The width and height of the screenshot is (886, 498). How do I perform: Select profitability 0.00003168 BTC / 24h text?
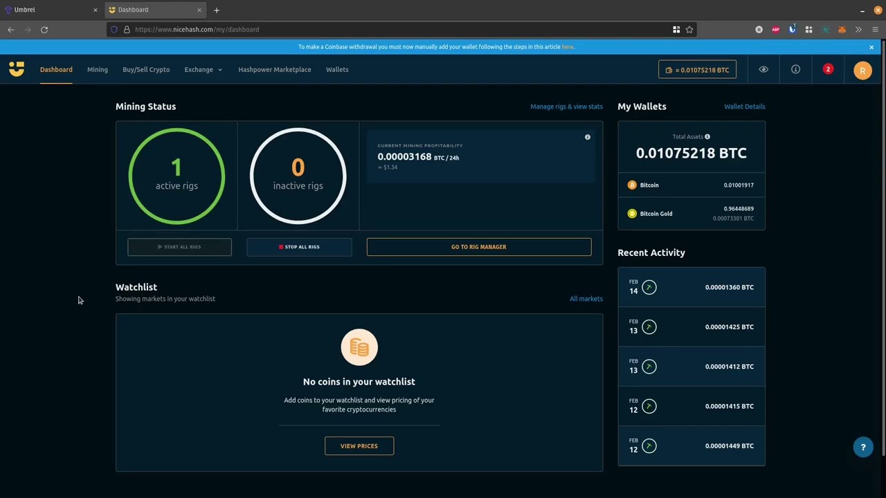click(x=418, y=157)
